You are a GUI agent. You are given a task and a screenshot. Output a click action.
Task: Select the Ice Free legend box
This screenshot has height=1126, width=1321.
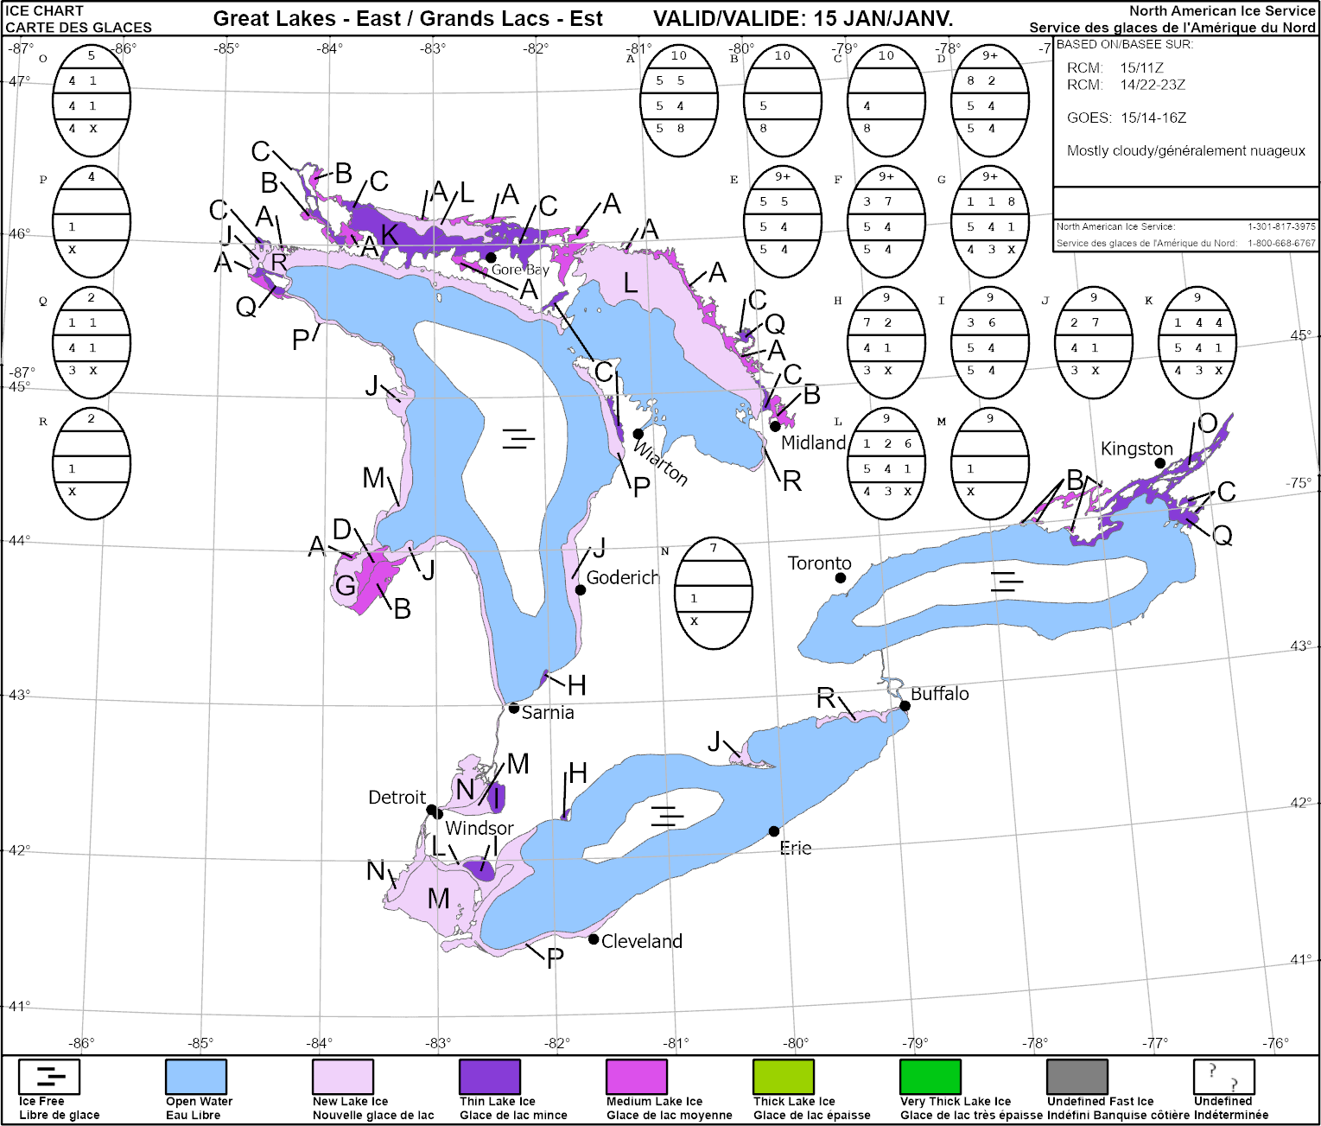pos(49,1077)
